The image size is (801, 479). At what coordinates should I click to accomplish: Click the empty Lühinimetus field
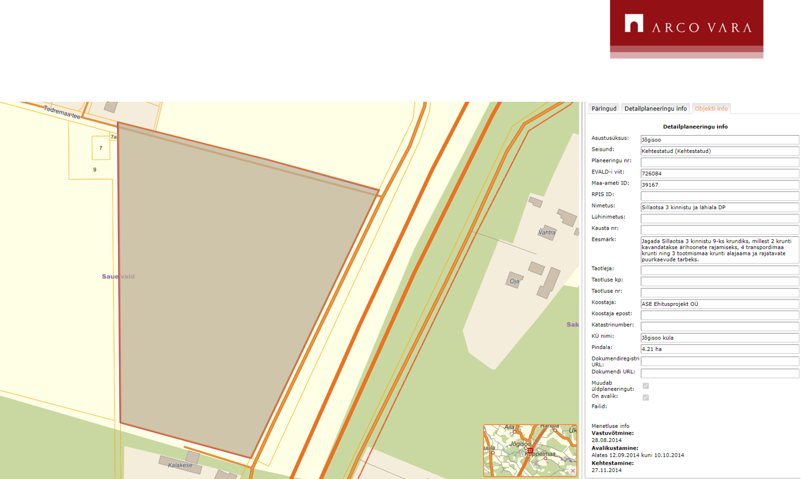tap(720, 219)
